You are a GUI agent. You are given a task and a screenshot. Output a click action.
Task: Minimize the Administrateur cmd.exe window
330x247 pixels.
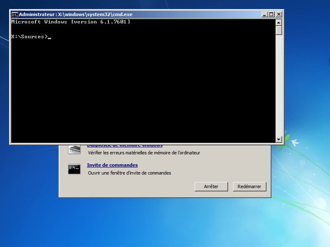coord(264,14)
